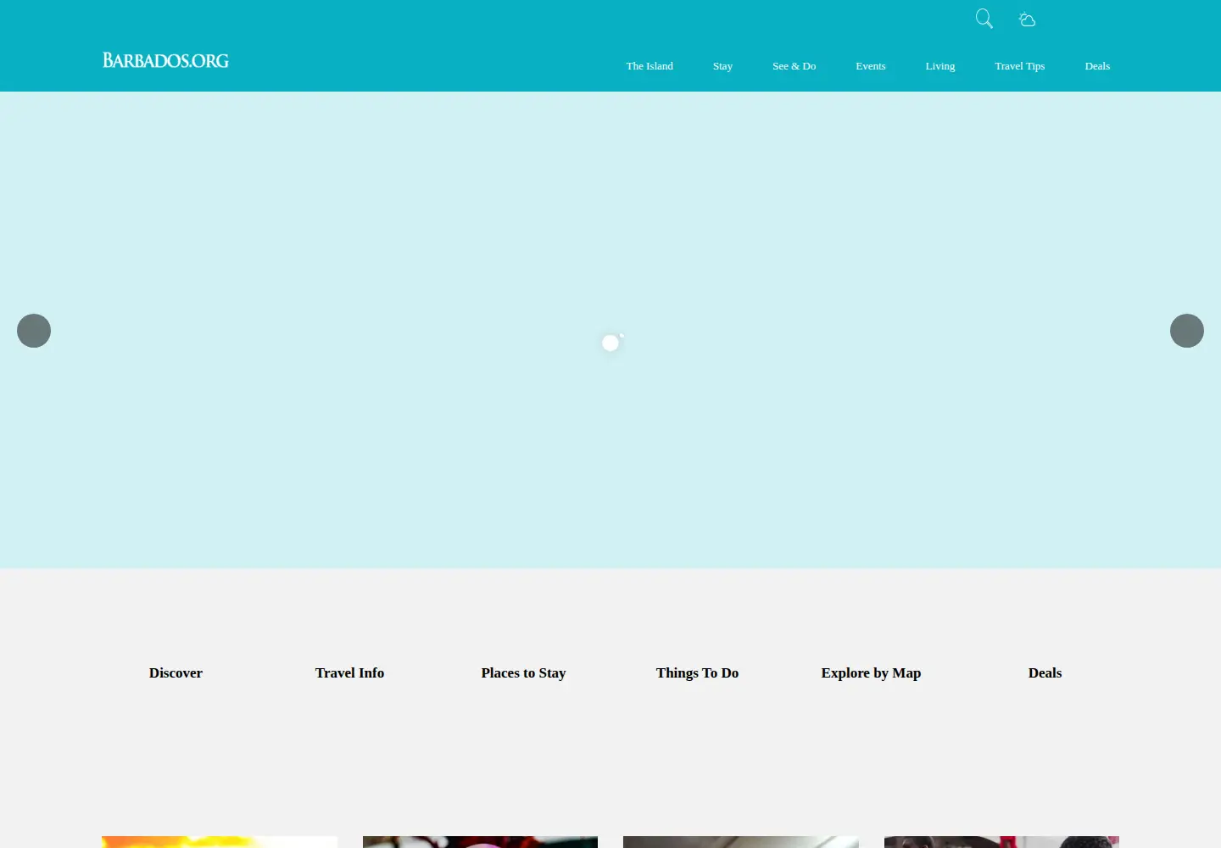Viewport: 1221px width, 848px height.
Task: Open the Travel Info link
Action: click(349, 673)
